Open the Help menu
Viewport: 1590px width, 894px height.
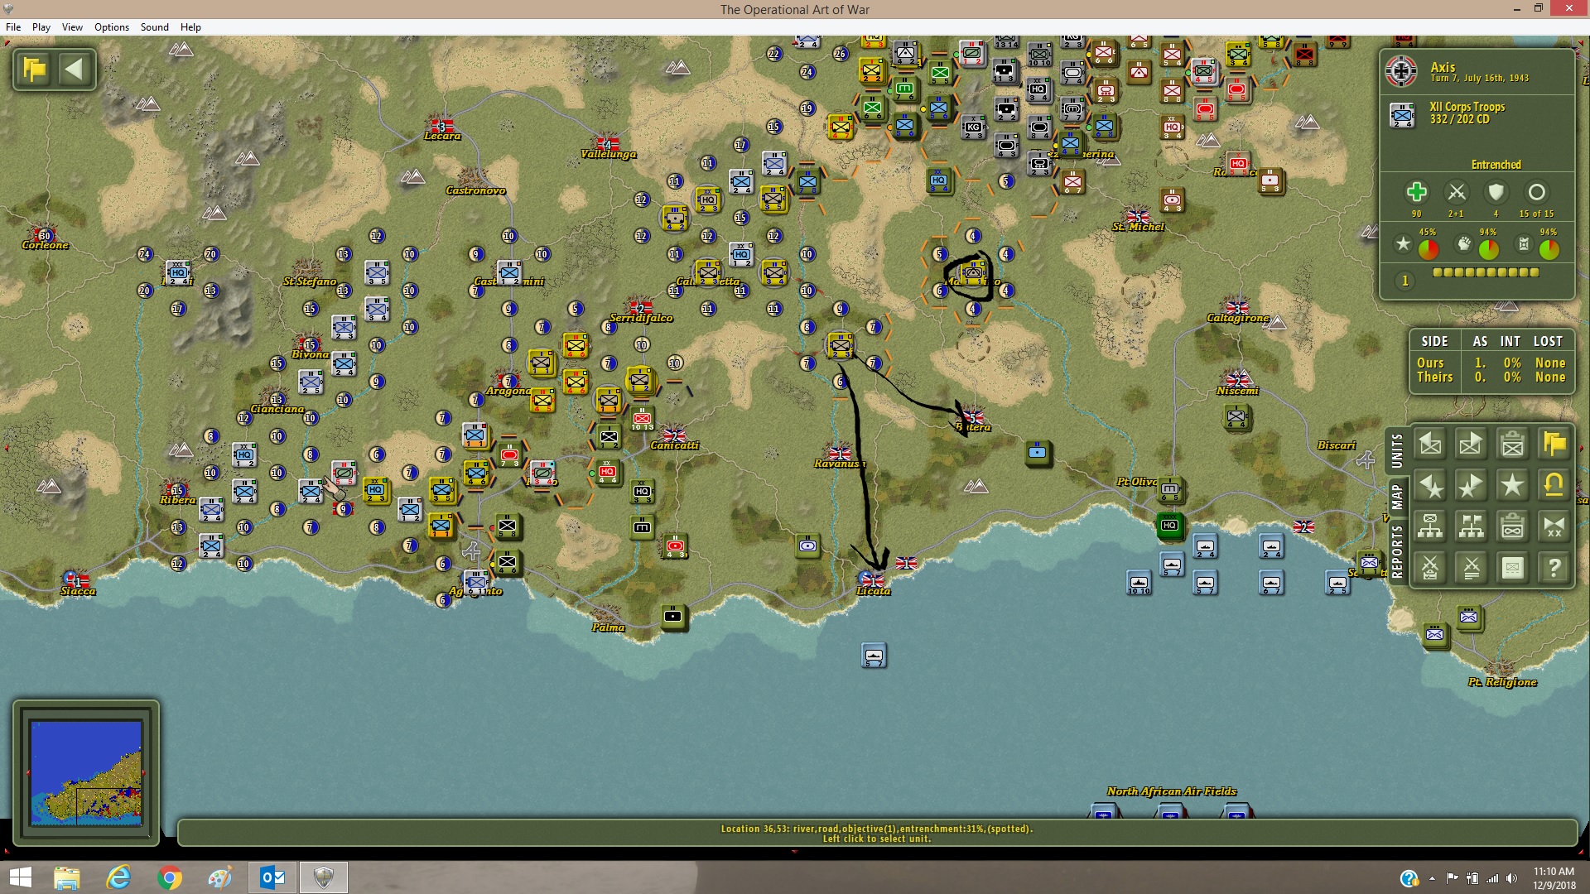190,27
